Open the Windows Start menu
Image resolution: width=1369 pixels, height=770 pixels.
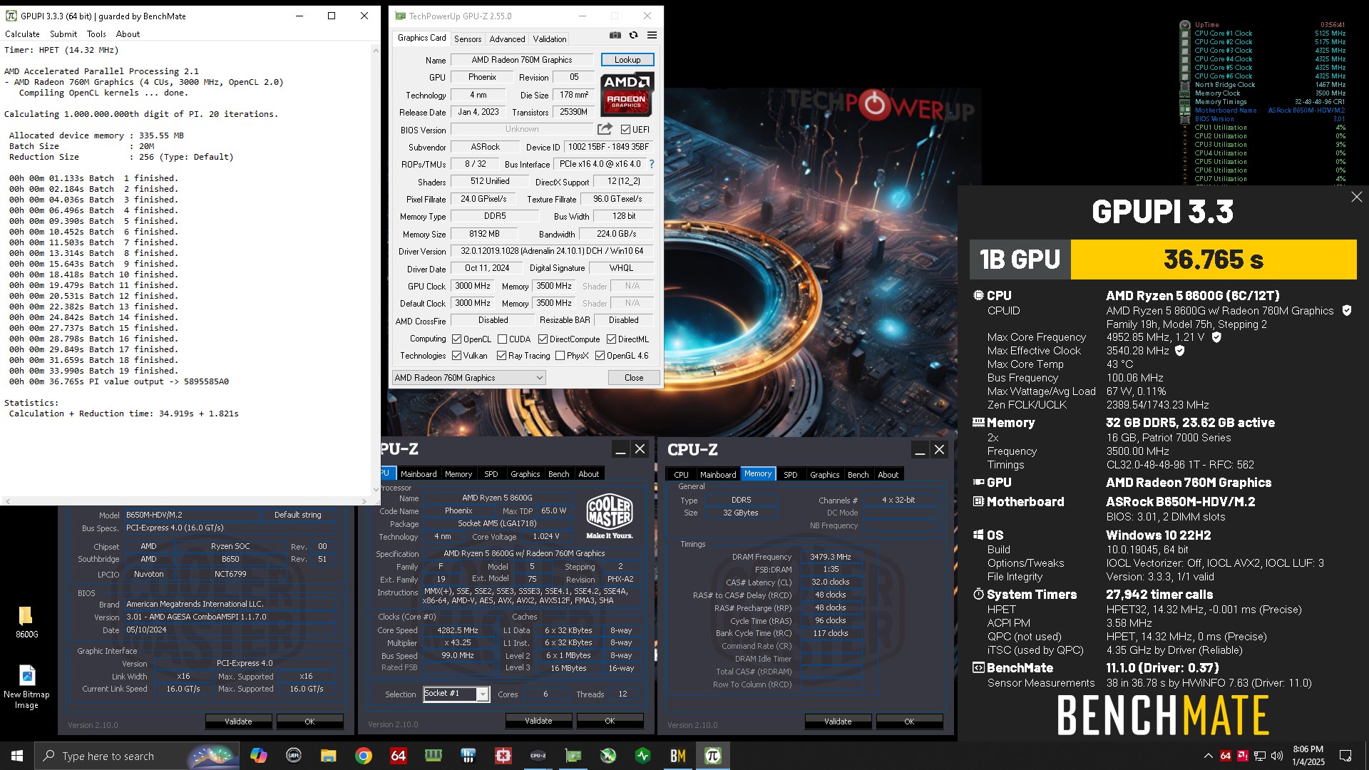[17, 756]
